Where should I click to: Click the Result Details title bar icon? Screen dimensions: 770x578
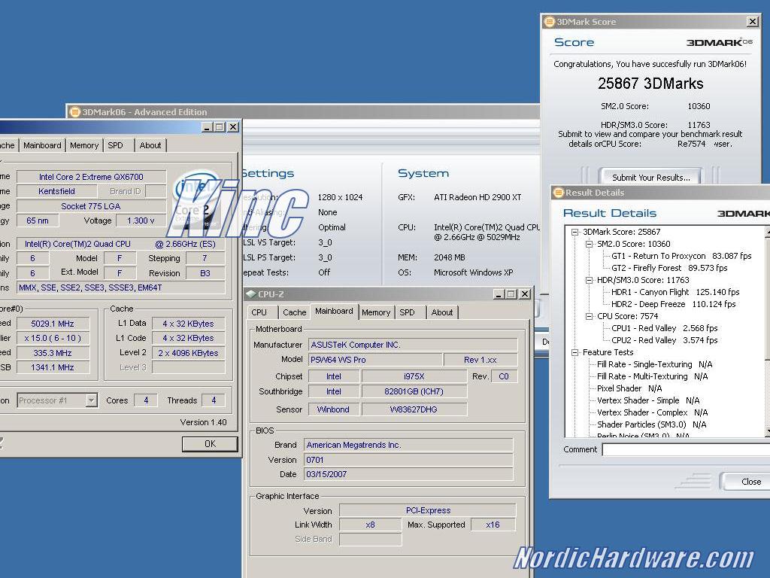click(559, 193)
